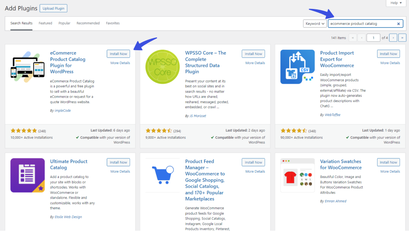Viewport: 409px width, 231px height.
Task: Click the eCommerce Product Catalog plugin icon
Action: point(27,67)
